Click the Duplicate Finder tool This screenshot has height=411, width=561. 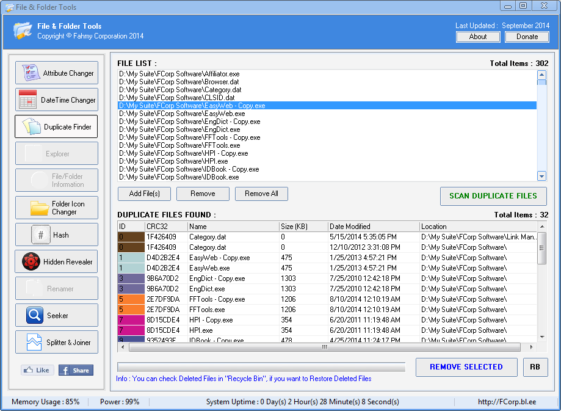tap(56, 127)
